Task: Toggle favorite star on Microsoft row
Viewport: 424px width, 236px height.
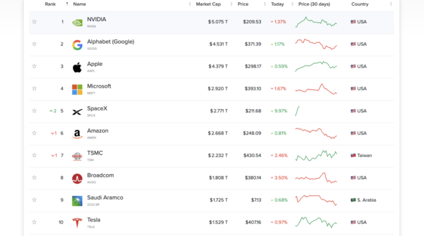Action: pyautogui.click(x=34, y=89)
